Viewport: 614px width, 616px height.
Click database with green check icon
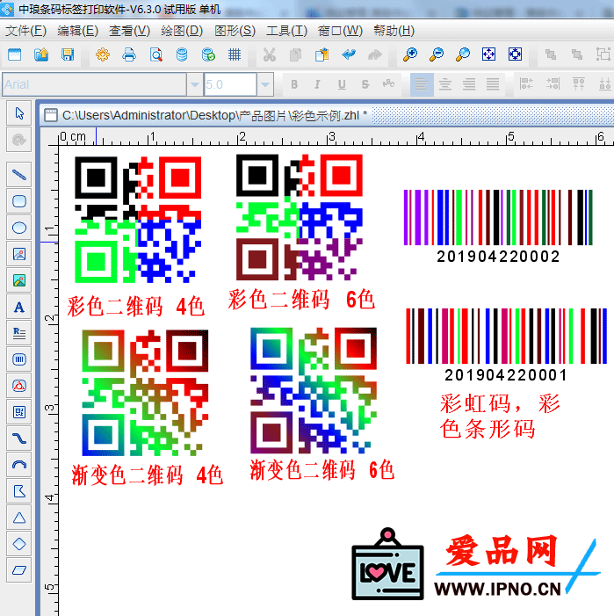208,54
